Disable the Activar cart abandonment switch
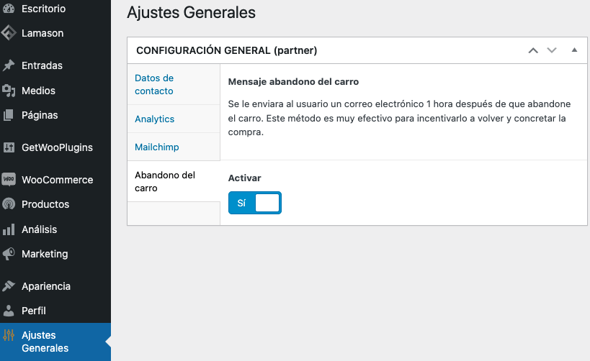The image size is (590, 361). 254,204
